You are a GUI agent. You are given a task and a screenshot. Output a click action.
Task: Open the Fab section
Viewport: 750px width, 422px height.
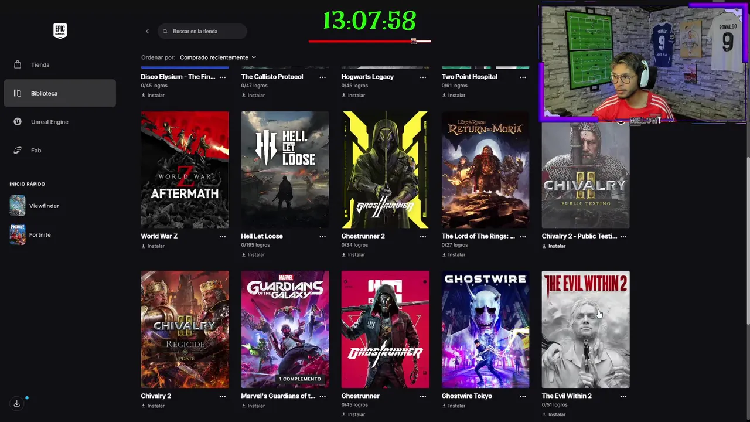(x=60, y=150)
